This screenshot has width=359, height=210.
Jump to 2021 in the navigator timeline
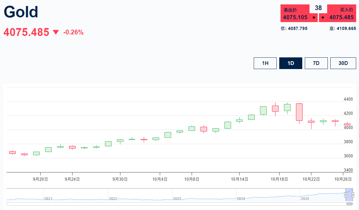48,199
